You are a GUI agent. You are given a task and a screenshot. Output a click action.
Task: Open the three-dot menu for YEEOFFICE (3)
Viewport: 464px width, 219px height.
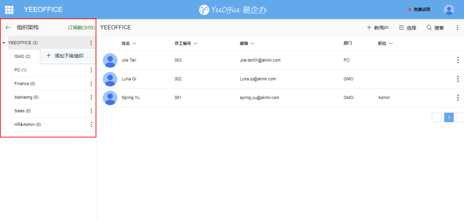click(91, 43)
